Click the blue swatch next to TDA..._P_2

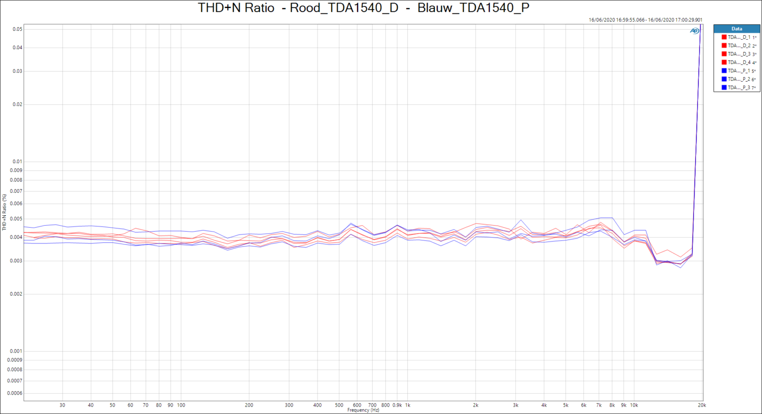point(724,78)
